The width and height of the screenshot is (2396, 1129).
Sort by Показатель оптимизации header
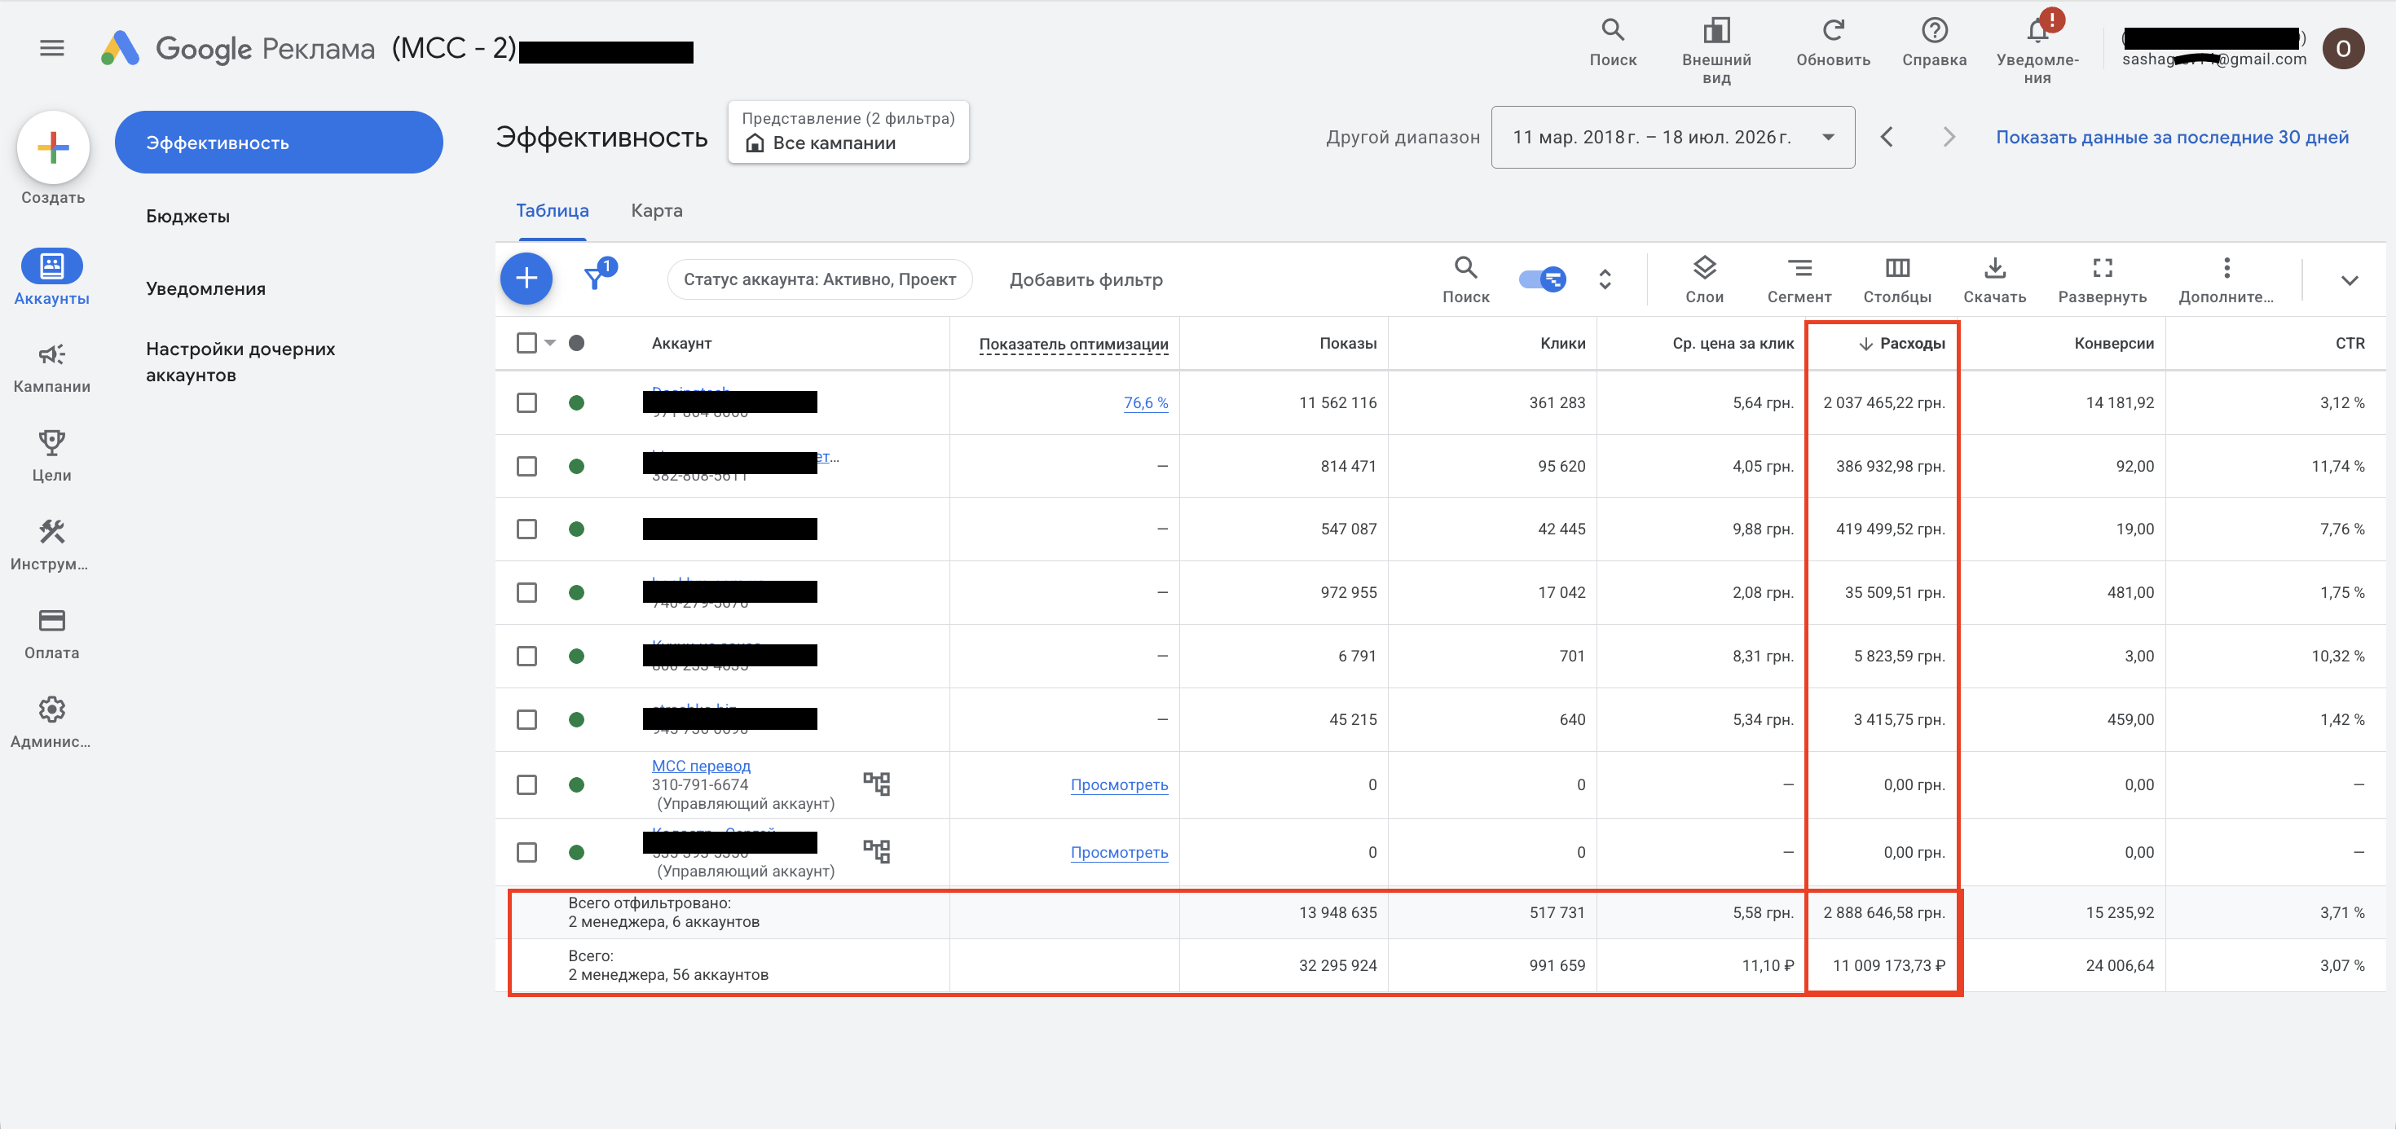[x=1073, y=344]
